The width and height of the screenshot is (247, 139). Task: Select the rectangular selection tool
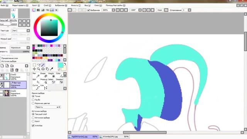34,65
